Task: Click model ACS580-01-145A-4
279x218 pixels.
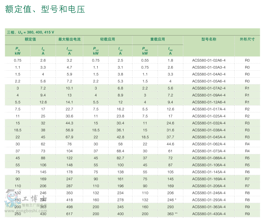Action: pos(209,172)
